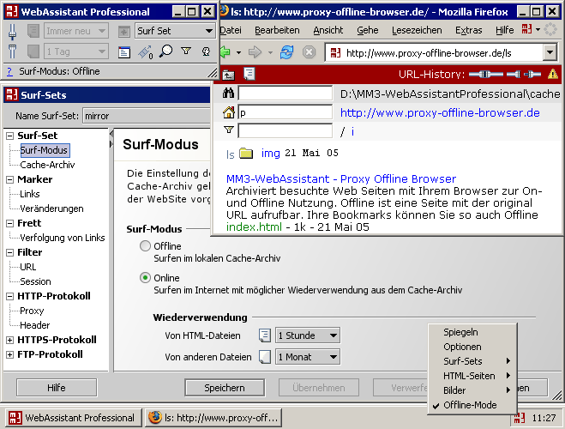Image resolution: width=565 pixels, height=429 pixels.
Task: Click WebAssistant Professional taskbar button
Action: pos(73,418)
